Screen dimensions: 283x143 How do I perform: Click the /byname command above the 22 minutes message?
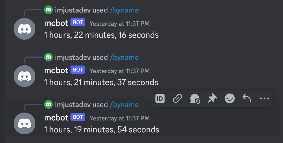point(124,10)
